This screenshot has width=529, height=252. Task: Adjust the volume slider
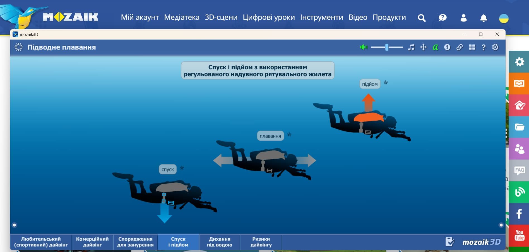pyautogui.click(x=386, y=47)
